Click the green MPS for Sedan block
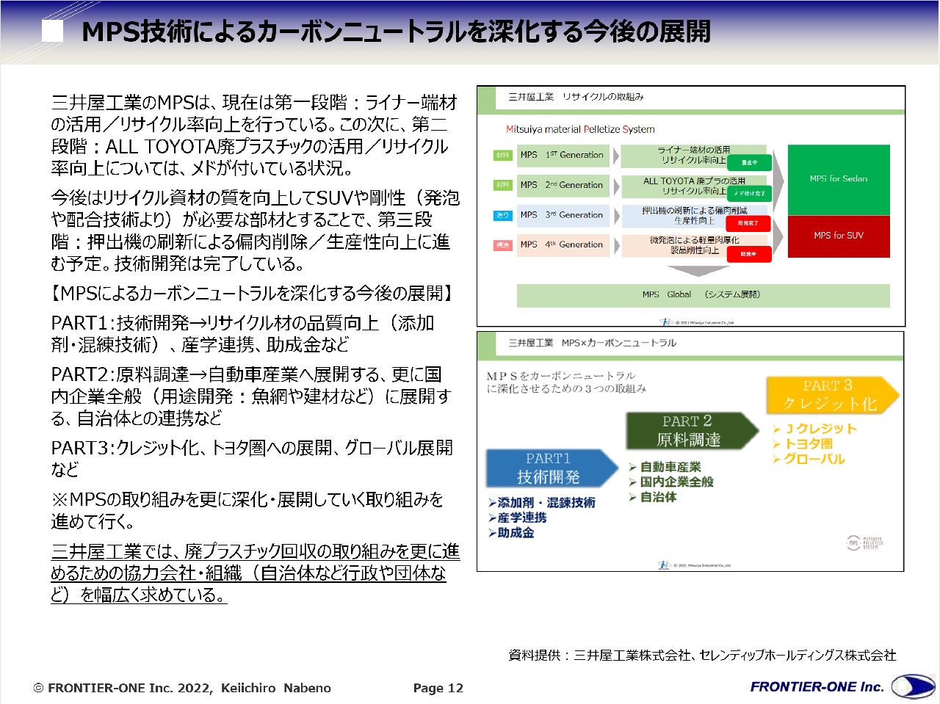 [838, 179]
